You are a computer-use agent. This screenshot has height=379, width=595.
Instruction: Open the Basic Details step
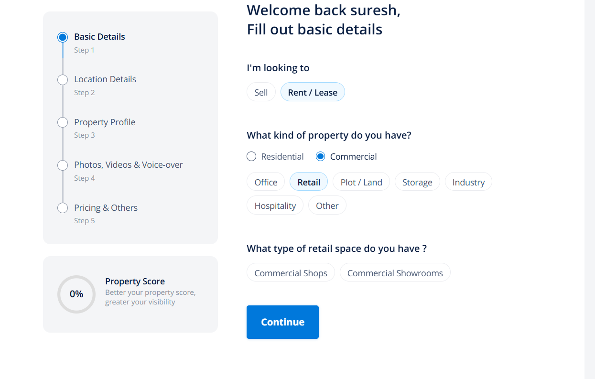click(x=99, y=37)
